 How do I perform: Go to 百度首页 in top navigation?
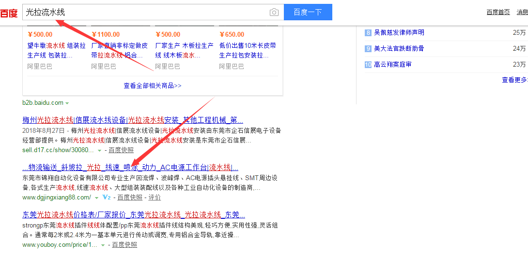coord(498,12)
